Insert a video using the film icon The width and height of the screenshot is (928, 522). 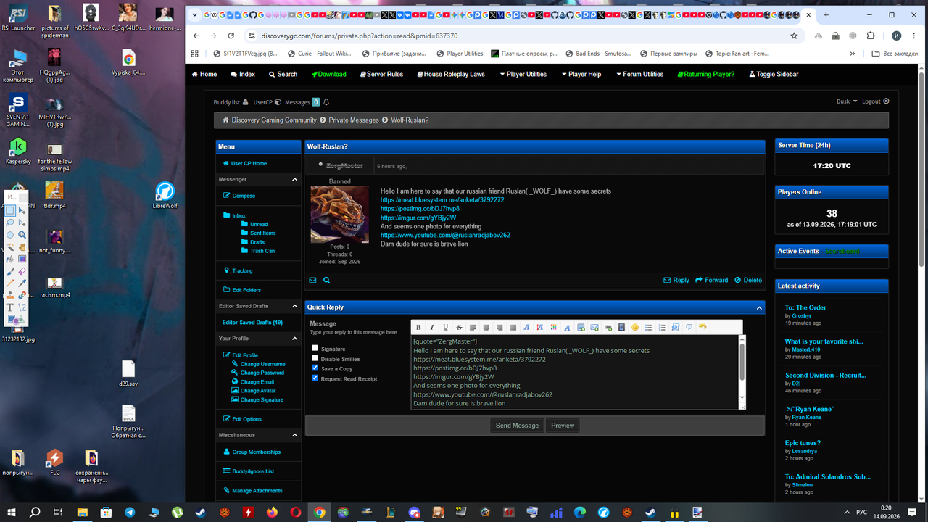click(x=621, y=328)
